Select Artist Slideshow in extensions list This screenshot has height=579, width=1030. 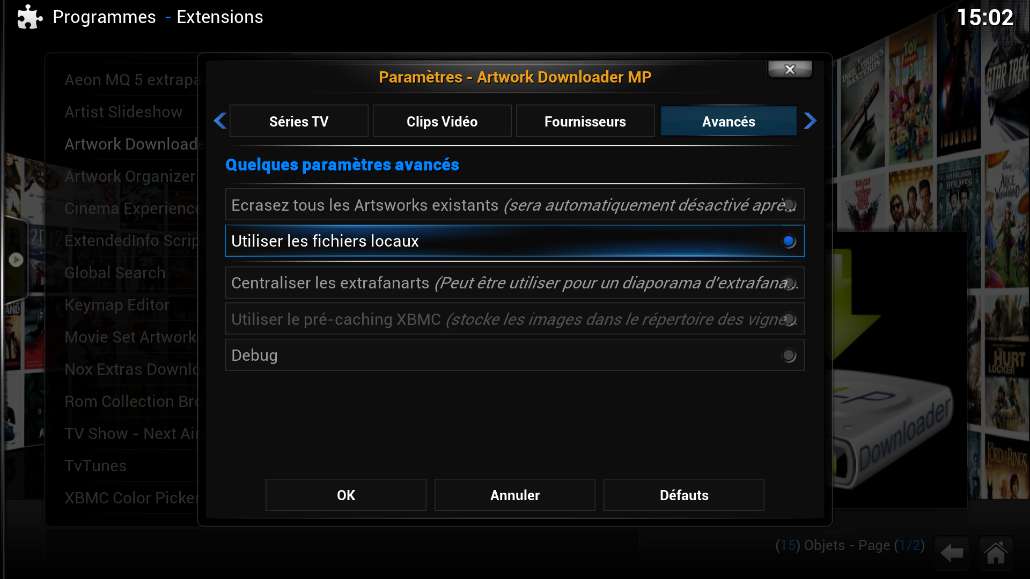tap(123, 112)
